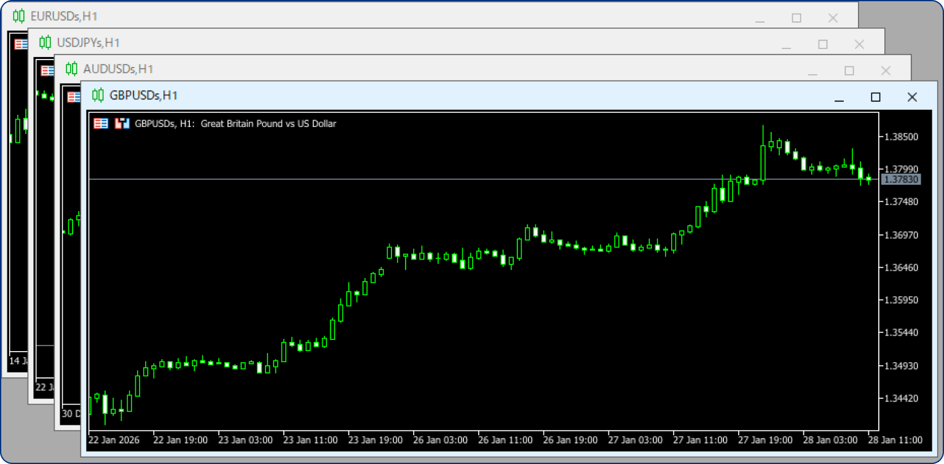This screenshot has width=944, height=464.
Task: Maximize the AUDUSDs,H1 chart window
Action: [849, 71]
